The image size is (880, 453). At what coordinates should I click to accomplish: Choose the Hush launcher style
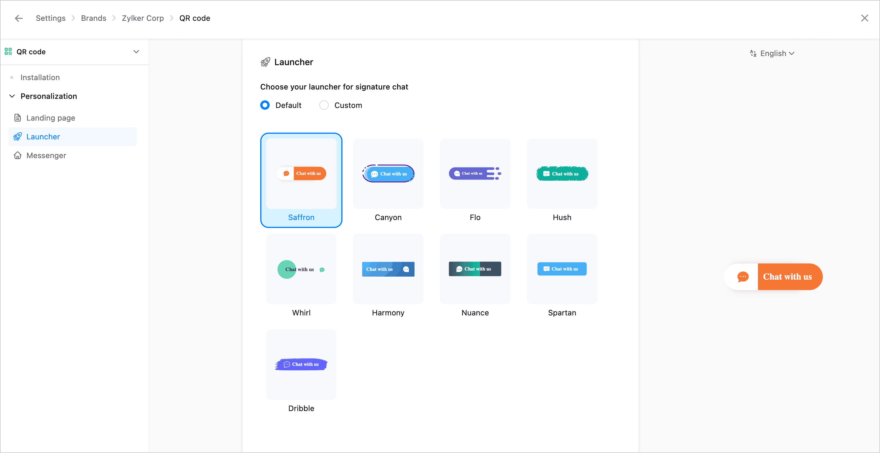[562, 174]
